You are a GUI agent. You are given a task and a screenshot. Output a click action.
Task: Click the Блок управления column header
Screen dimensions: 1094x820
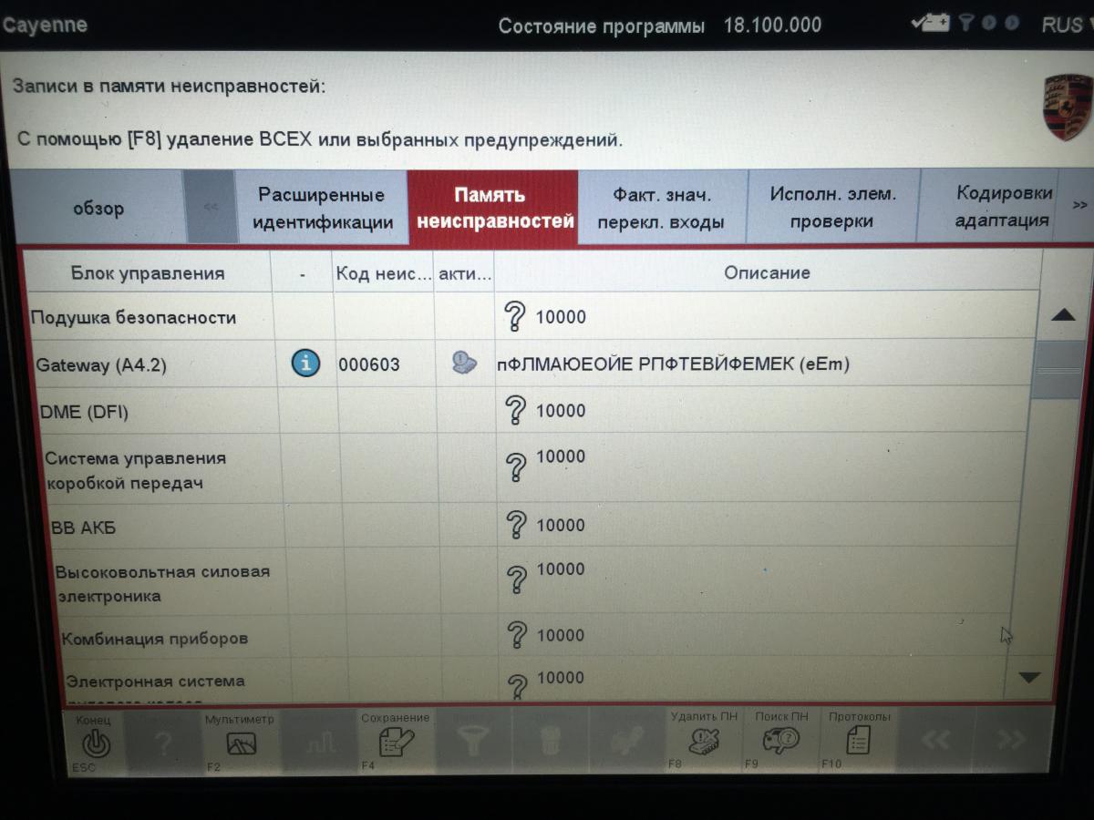coord(147,273)
